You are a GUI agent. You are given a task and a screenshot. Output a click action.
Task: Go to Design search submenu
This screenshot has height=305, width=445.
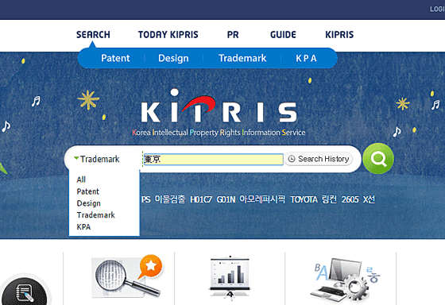point(173,58)
